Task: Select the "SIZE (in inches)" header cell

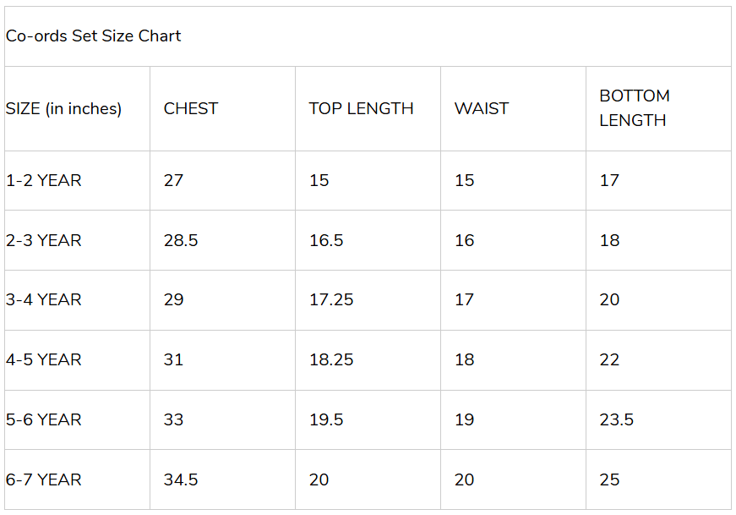Action: coord(64,109)
